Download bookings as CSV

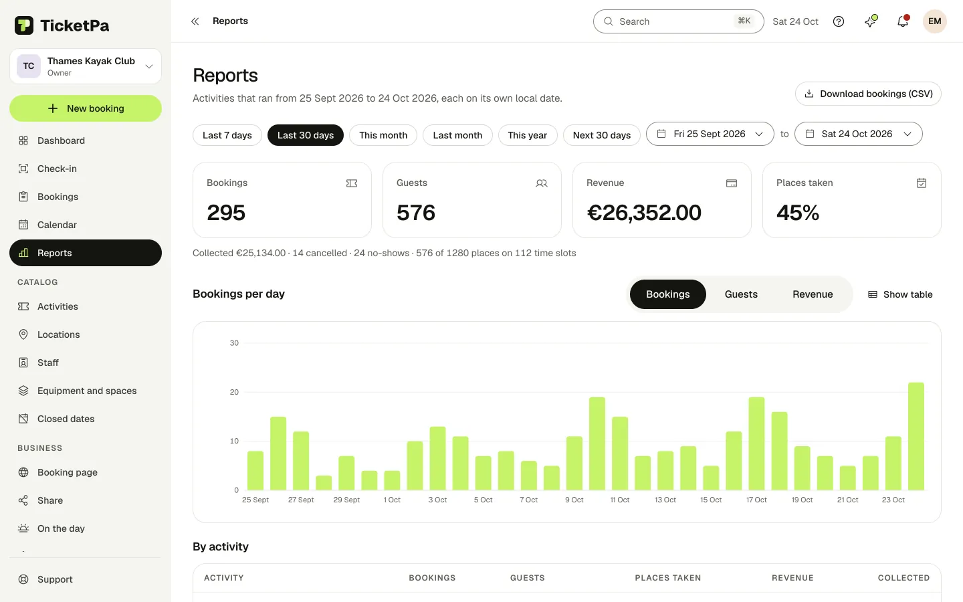click(x=868, y=94)
